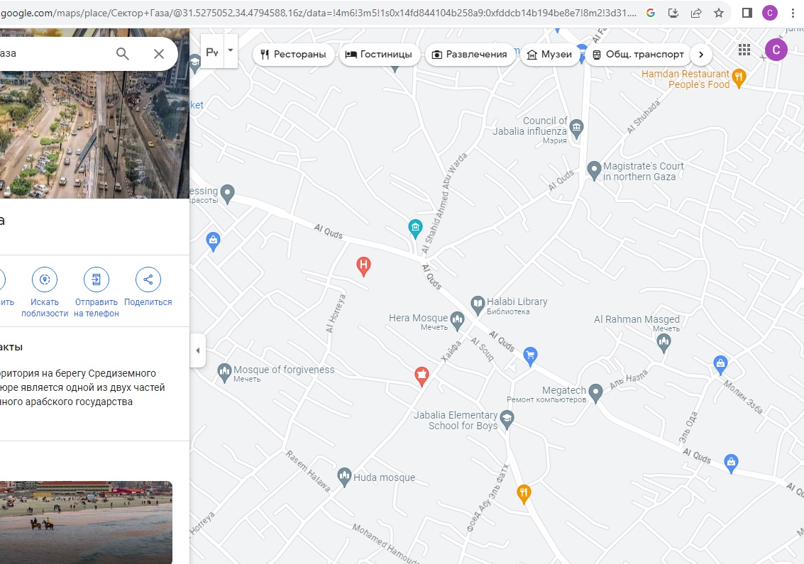Open the Google account avatar in Maps
This screenshot has width=804, height=564.
click(776, 50)
